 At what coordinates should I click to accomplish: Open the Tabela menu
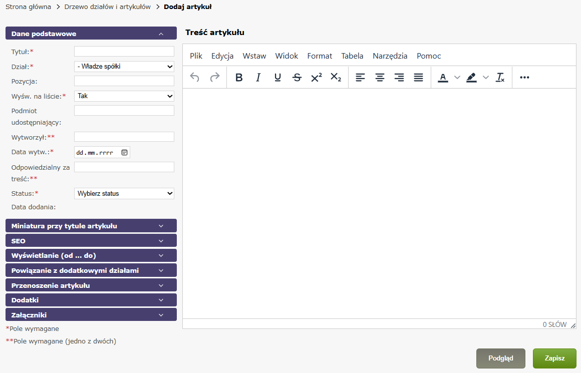pos(352,56)
